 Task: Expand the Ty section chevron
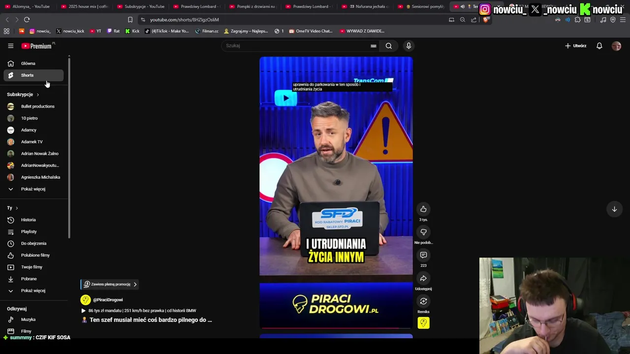[16, 208]
